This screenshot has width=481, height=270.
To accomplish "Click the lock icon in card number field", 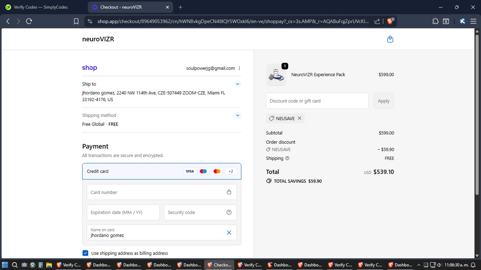I will (229, 192).
